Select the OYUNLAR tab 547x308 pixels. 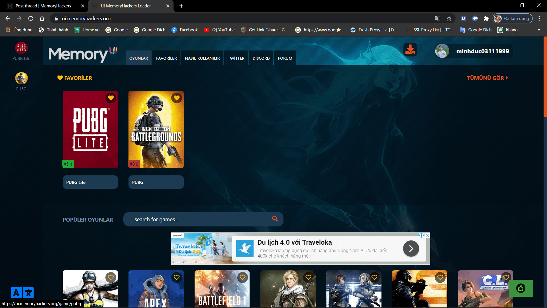(139, 58)
